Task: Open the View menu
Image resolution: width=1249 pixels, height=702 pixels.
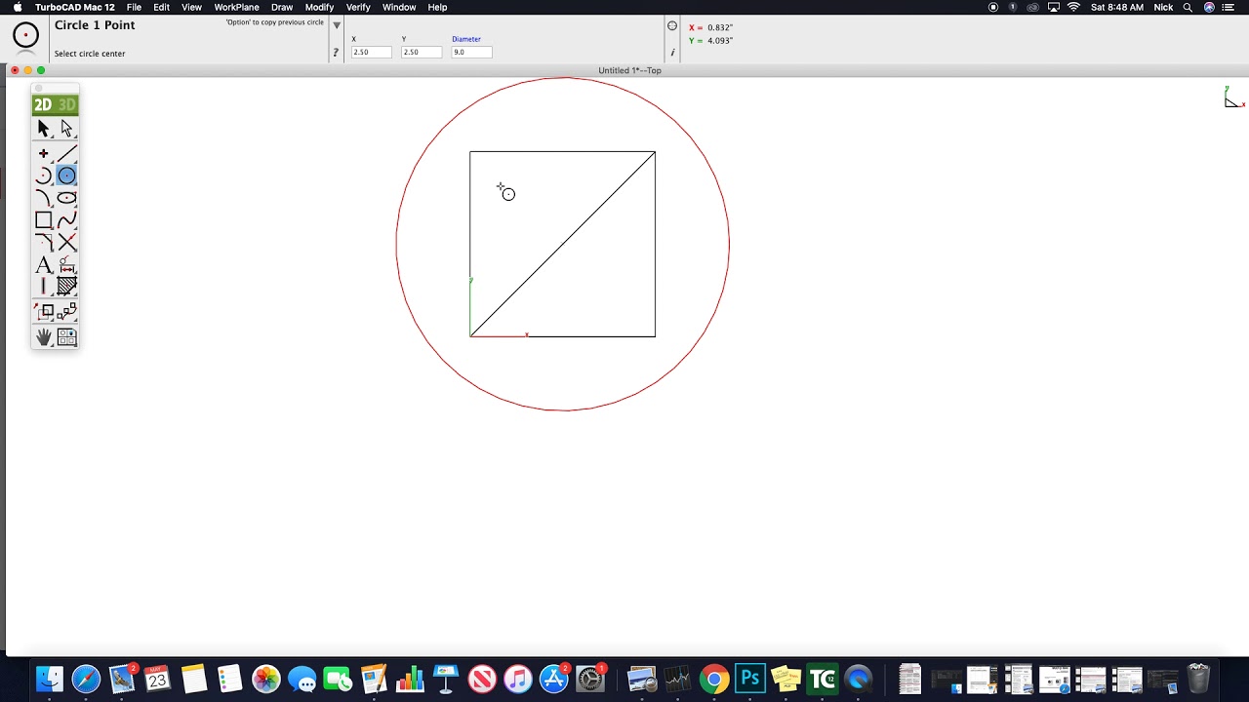Action: (x=191, y=7)
